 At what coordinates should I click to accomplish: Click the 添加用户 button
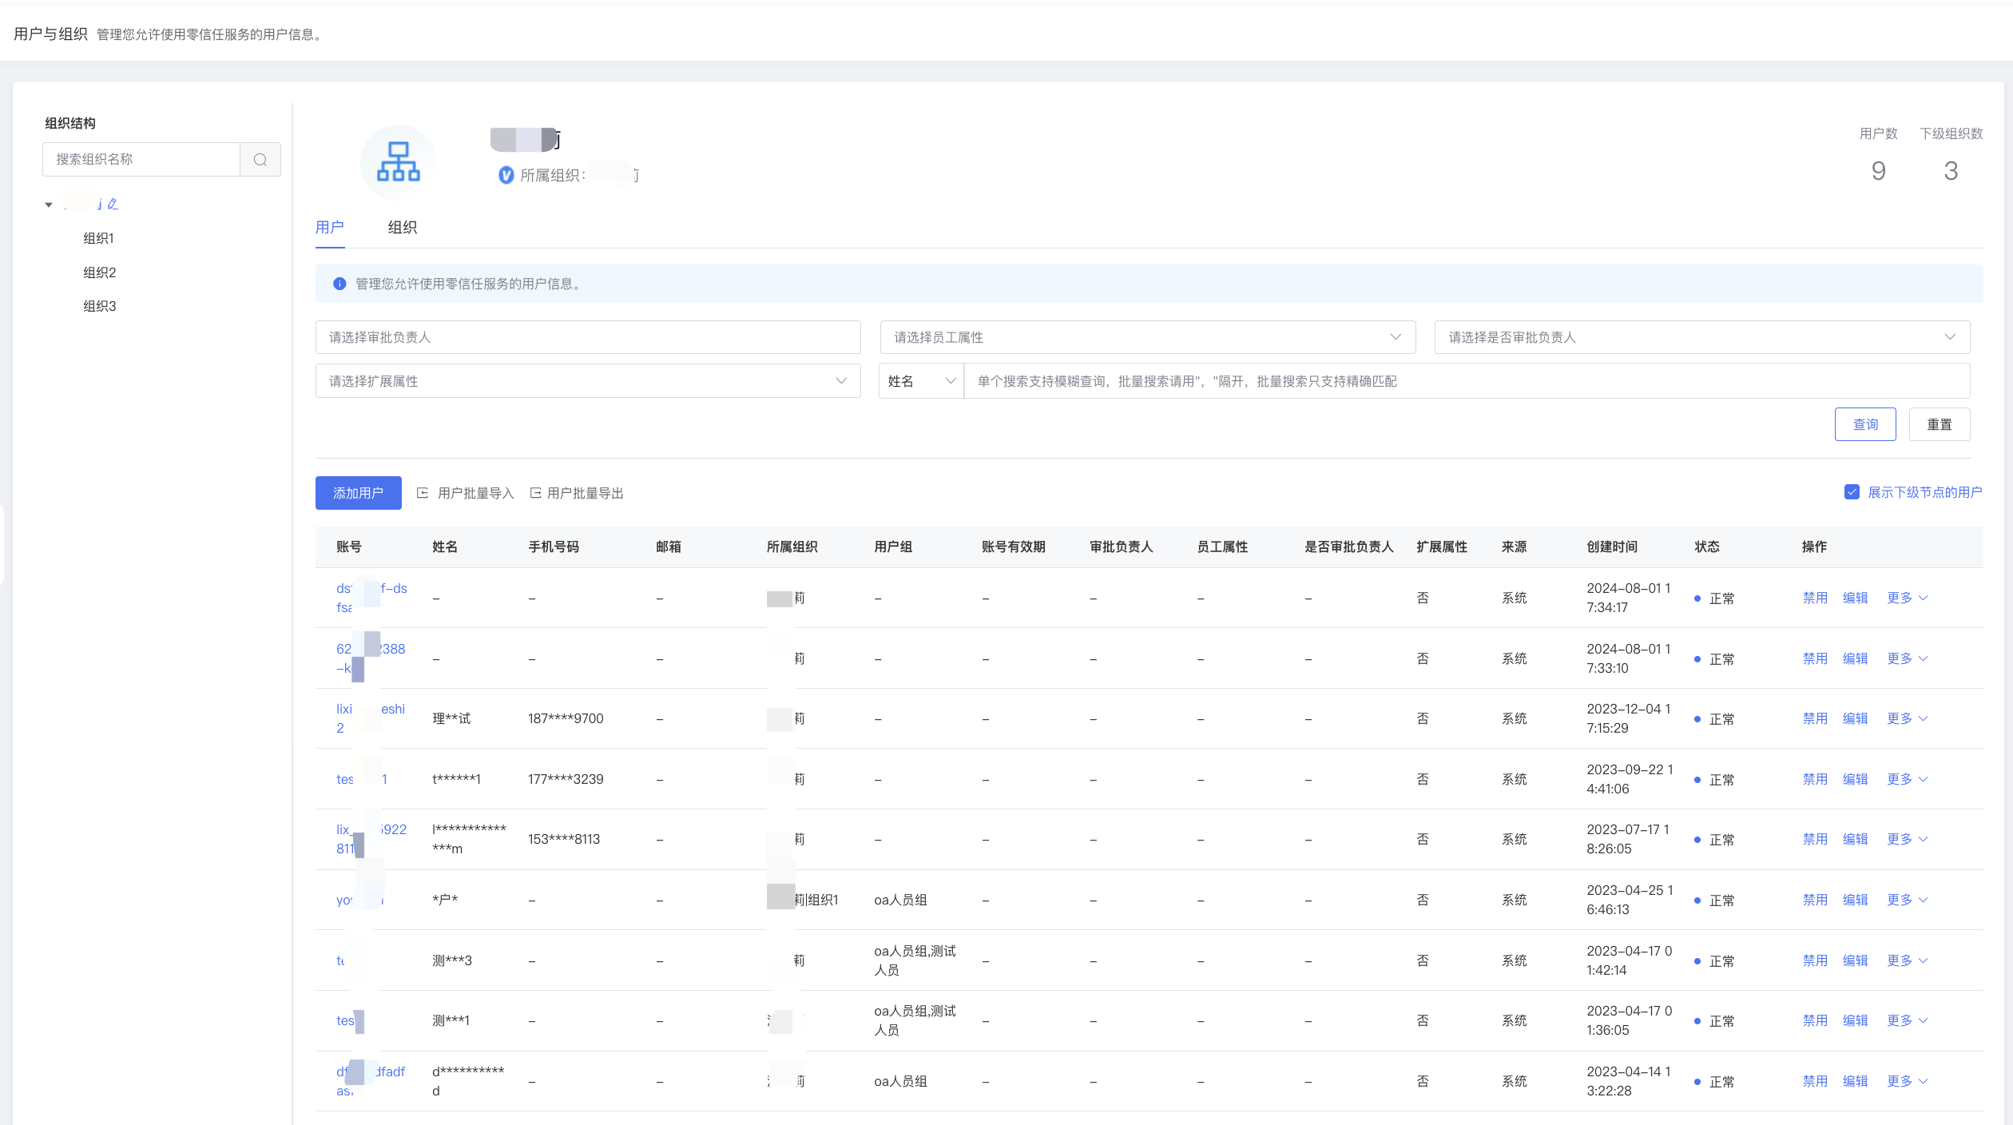[x=358, y=493]
